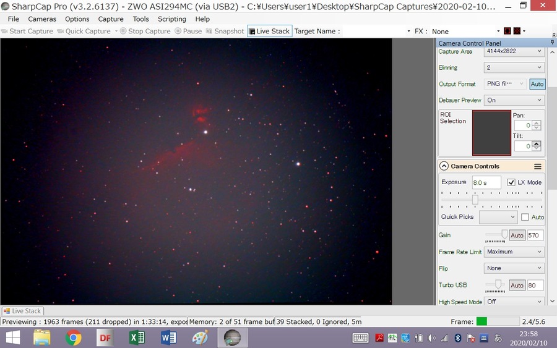Screen dimensions: 557x348
Task: Click the Tilt value field
Action: [523, 146]
